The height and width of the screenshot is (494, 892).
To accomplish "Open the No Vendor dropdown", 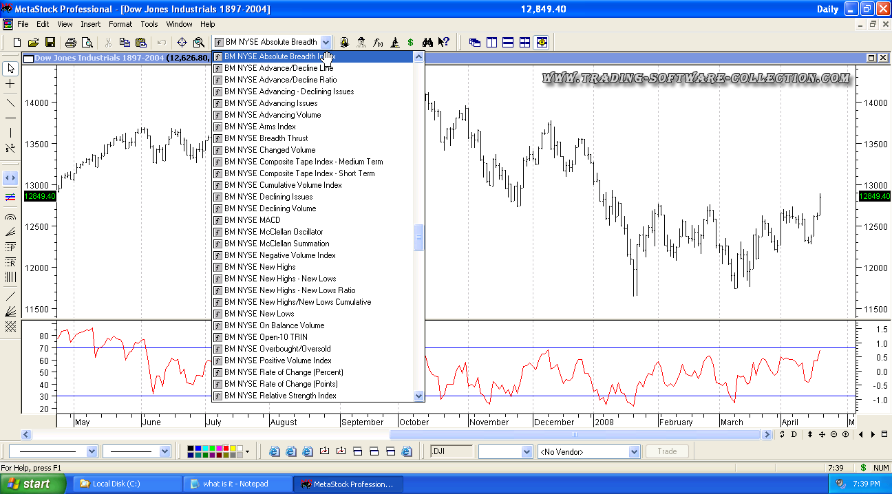I will point(634,452).
